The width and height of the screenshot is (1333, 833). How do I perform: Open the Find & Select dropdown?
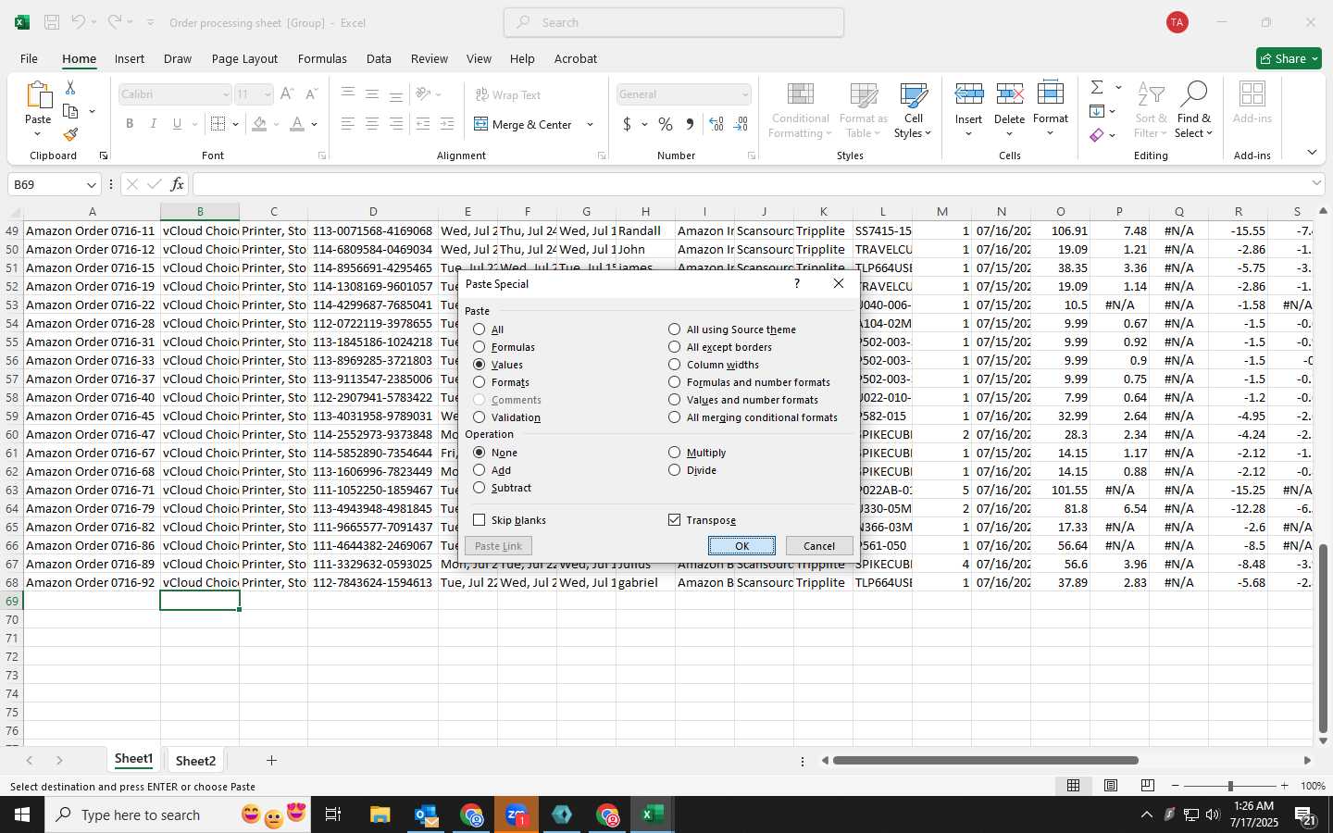[x=1194, y=110]
